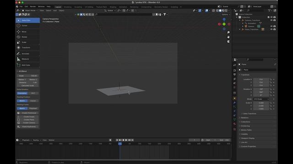Click the Calculate Scale button

[27, 86]
